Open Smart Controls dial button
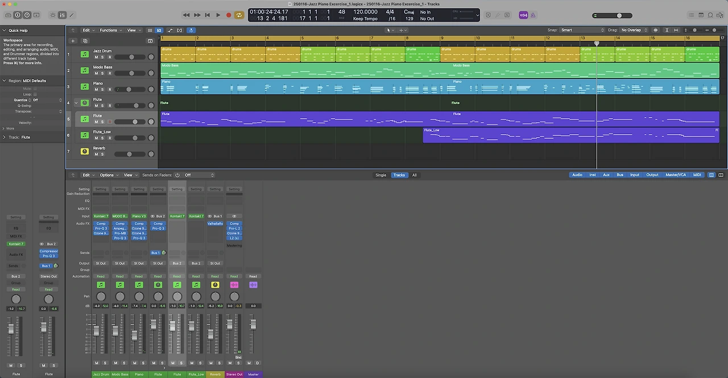 tap(53, 15)
